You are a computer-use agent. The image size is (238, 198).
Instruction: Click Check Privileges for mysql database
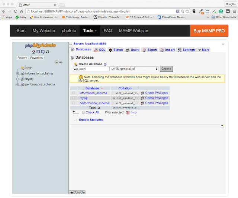click(x=156, y=98)
